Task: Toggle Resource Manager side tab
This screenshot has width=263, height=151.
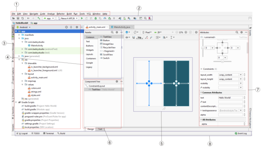Action: pyautogui.click(x=13, y=52)
